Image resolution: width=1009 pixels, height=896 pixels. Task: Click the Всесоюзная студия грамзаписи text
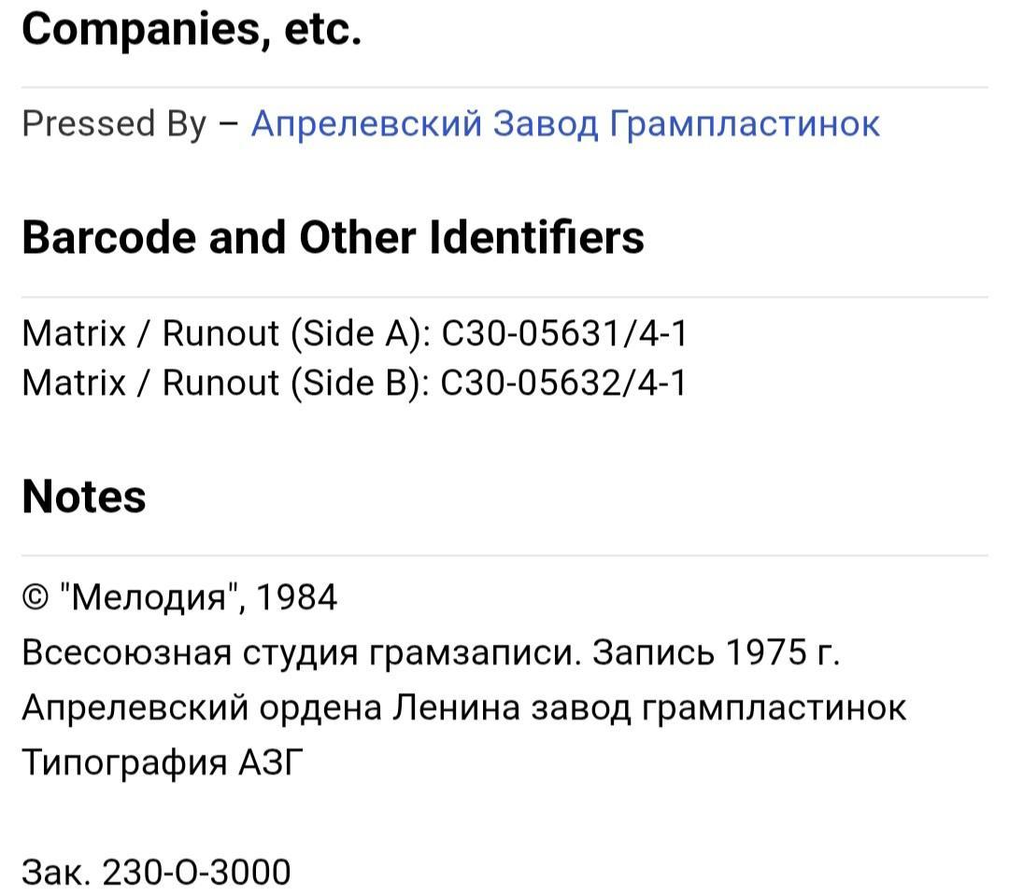coord(301,652)
